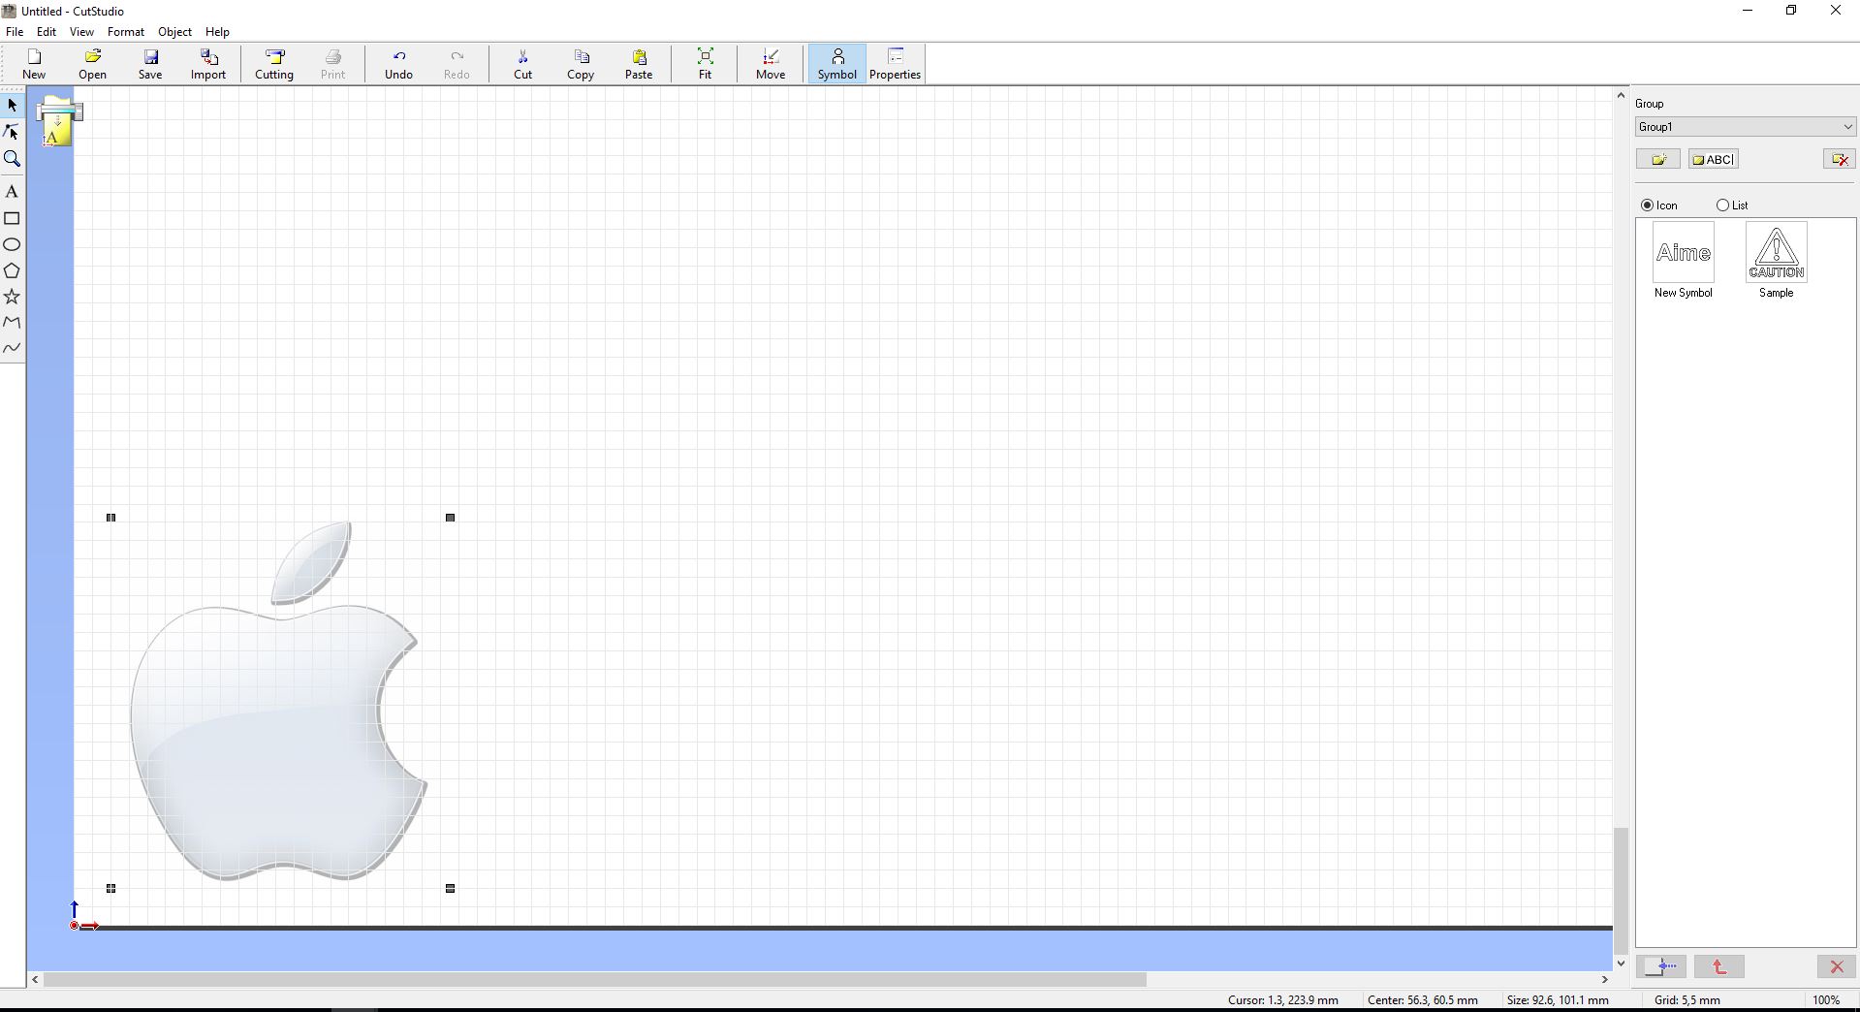
Task: Choose the freehand curve tool
Action: tap(13, 348)
